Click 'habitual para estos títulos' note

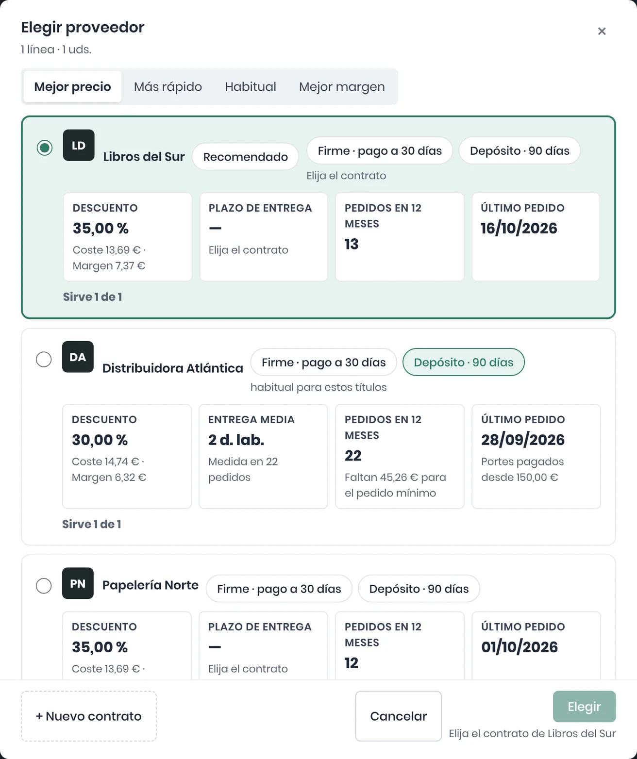coord(318,387)
